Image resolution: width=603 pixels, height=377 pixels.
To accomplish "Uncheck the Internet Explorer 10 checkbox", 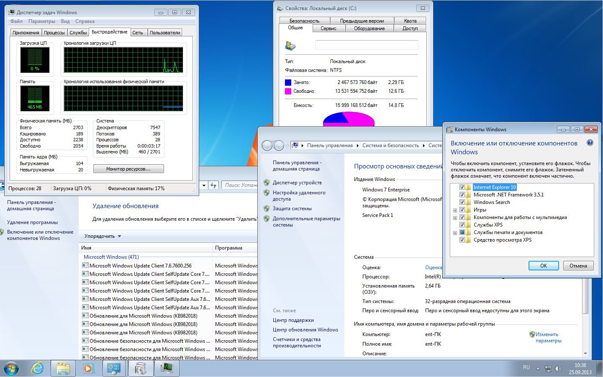I will tap(462, 187).
